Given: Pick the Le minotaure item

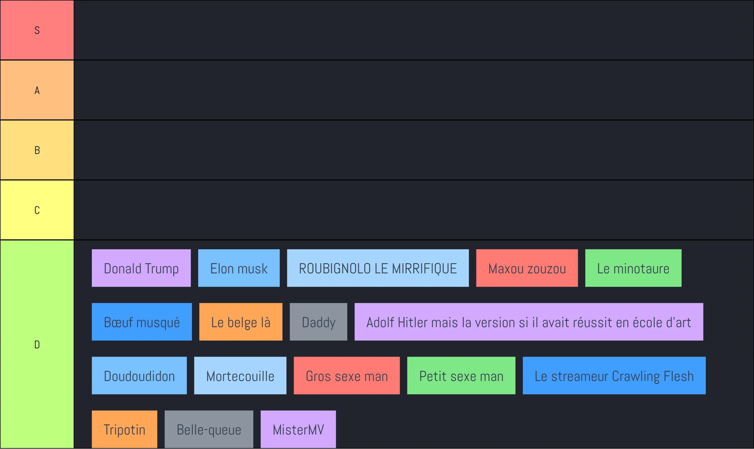Looking at the screenshot, I should pos(633,268).
